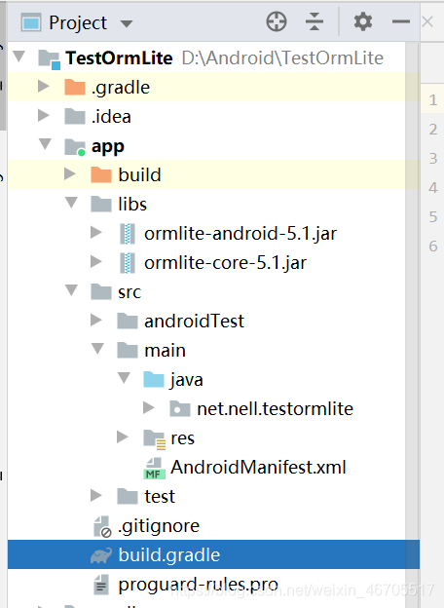The width and height of the screenshot is (444, 608).
Task: Click the proguard-rules.pro file icon
Action: pyautogui.click(x=101, y=585)
